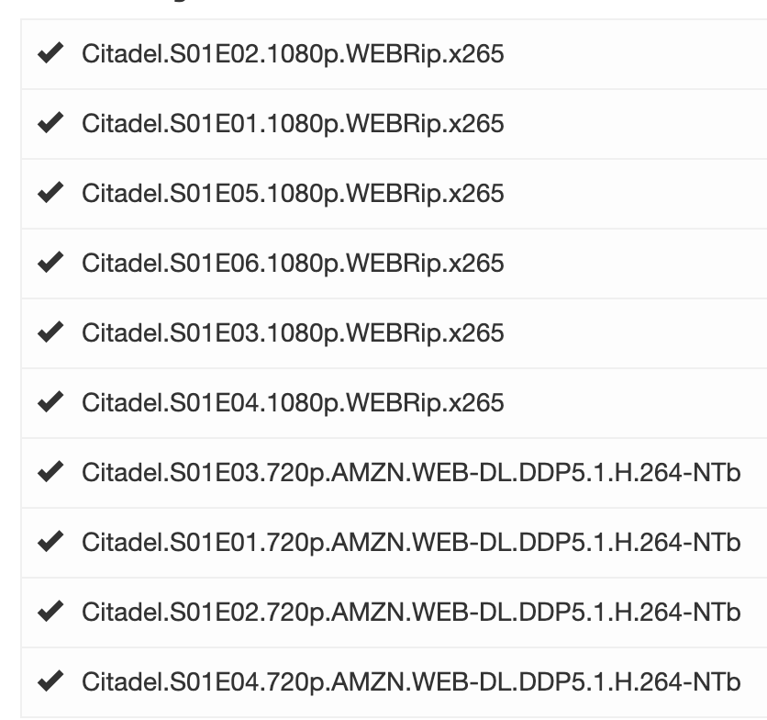Click checkmark icon for Citadel.S01E06.1080p.WEBRip.x265

(50, 262)
